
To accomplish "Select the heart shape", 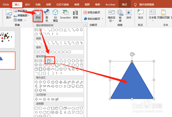I will coord(65,69).
